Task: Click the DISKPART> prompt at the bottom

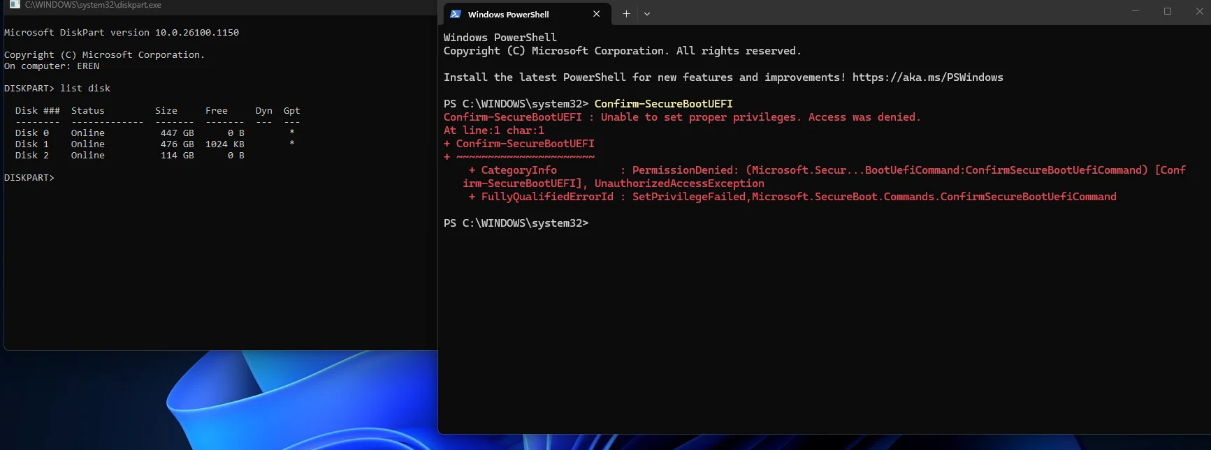Action: click(x=29, y=178)
